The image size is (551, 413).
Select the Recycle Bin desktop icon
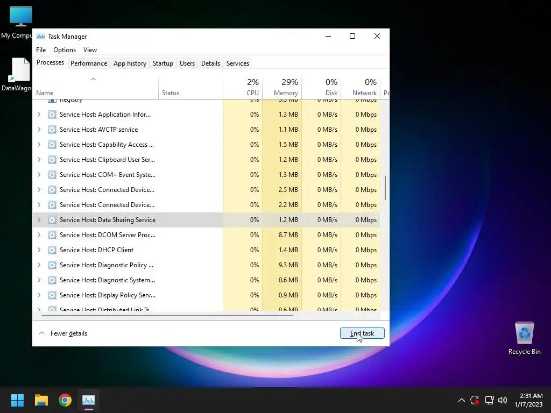coord(524,338)
